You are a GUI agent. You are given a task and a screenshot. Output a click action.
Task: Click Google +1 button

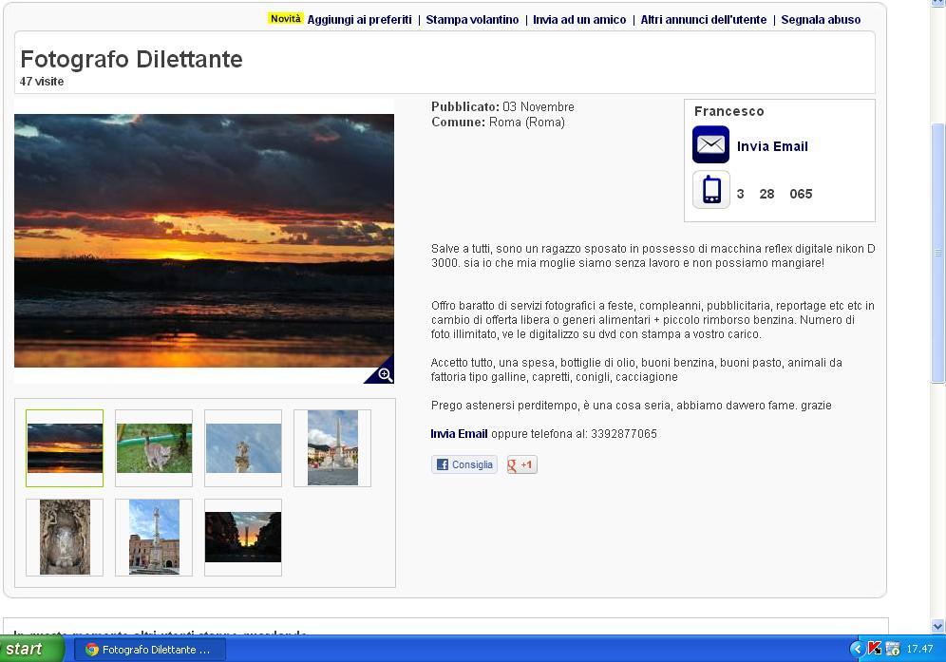(521, 464)
